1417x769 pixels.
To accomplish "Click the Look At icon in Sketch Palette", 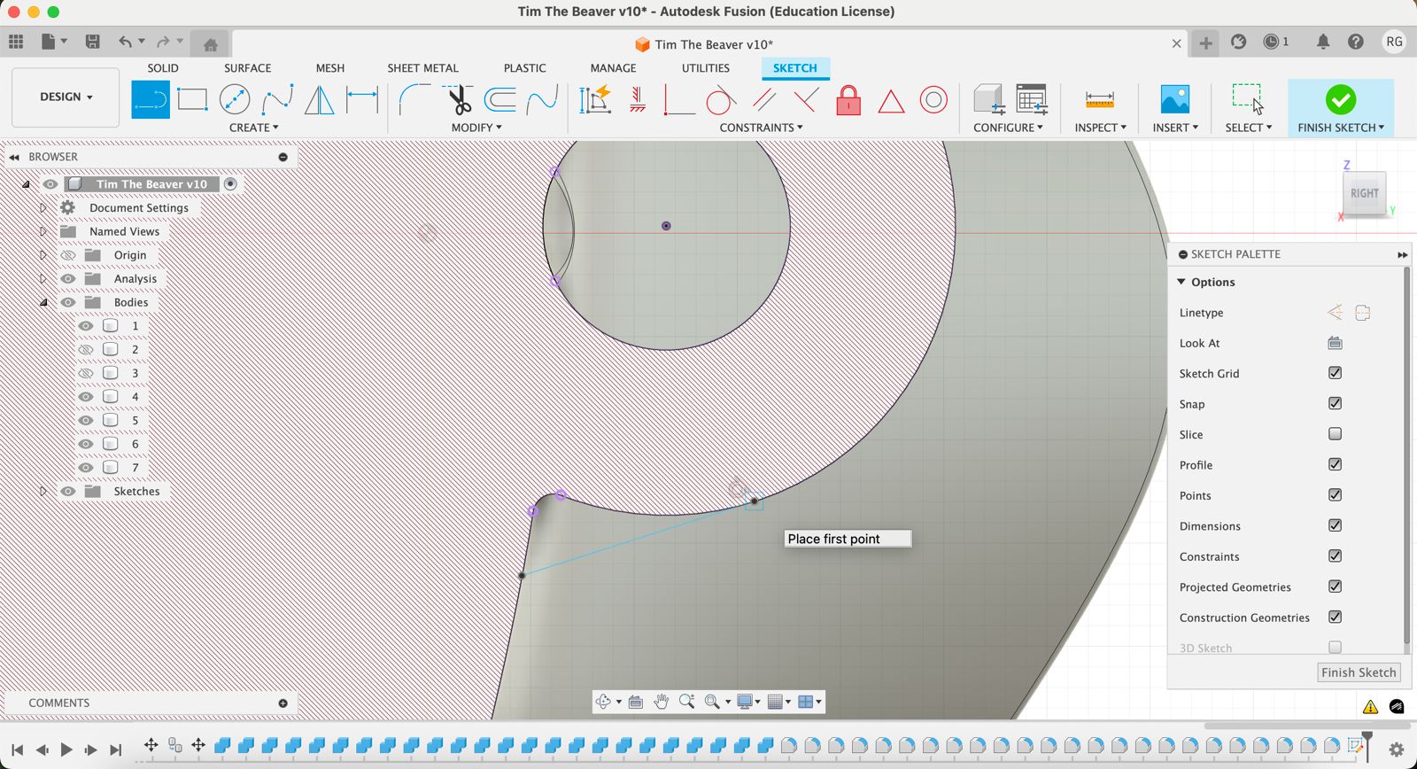I will (x=1335, y=343).
